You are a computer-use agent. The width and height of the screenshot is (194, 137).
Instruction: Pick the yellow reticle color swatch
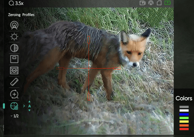[184, 122]
